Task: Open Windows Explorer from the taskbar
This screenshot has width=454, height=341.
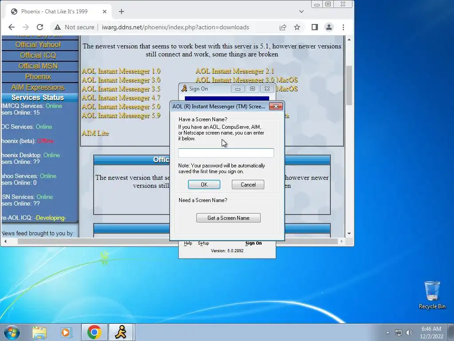Action: point(39,332)
